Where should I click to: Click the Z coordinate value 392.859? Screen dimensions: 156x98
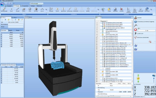[150, 94]
